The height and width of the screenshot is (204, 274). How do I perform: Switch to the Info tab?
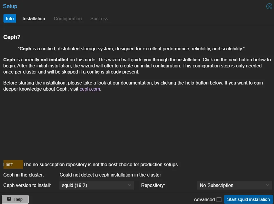click(x=10, y=19)
